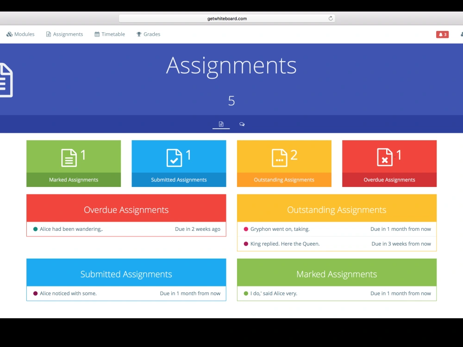Screen dimensions: 463x347
Task: Click the red Overdue Assignments panel header
Action: click(x=126, y=208)
